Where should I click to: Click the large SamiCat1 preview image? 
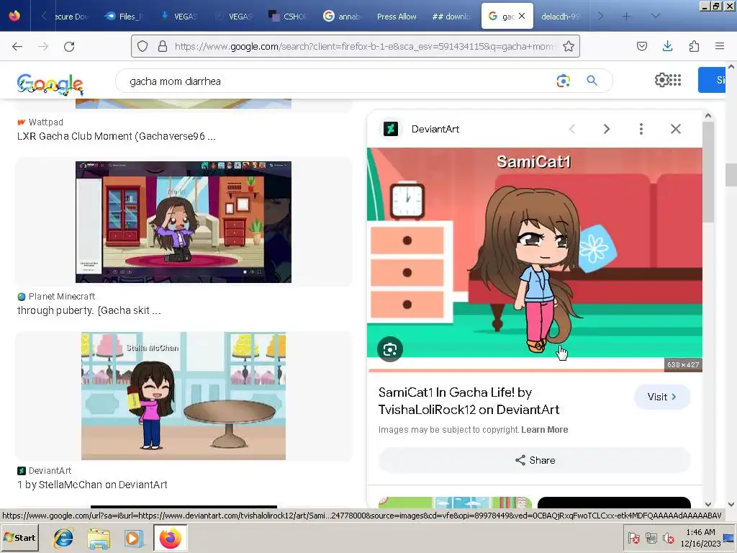[535, 259]
